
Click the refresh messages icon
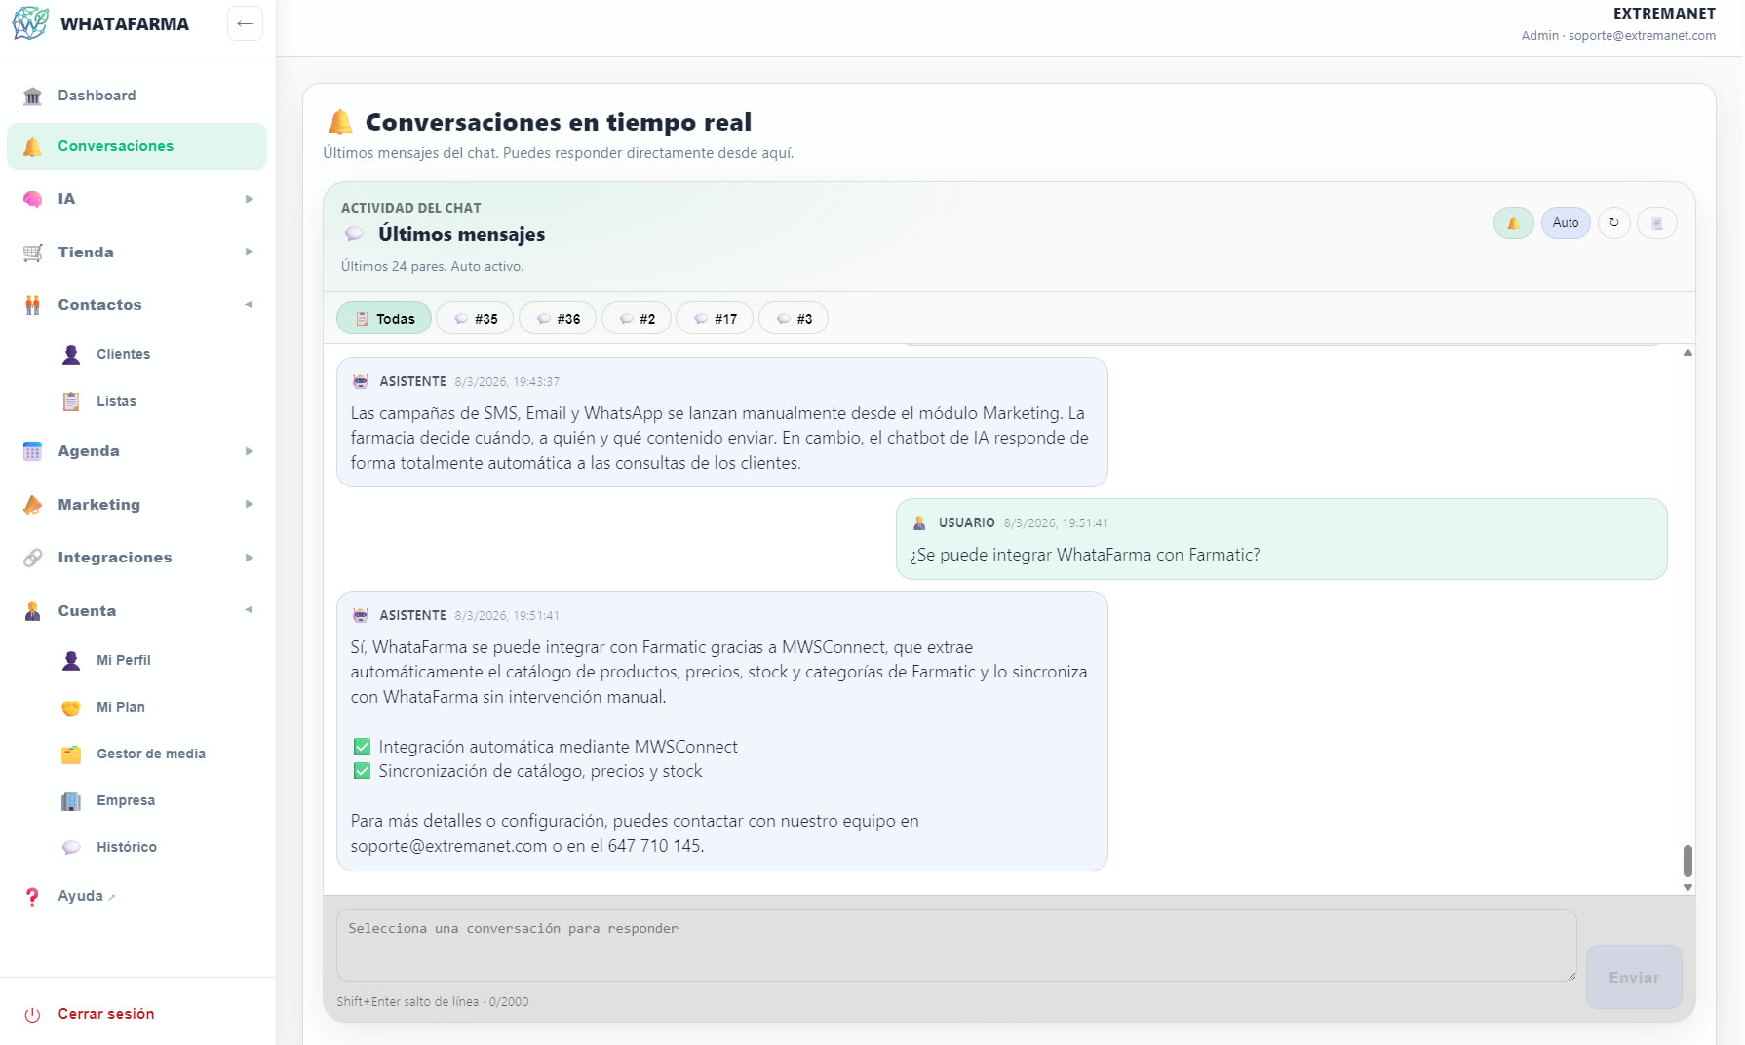(x=1613, y=223)
